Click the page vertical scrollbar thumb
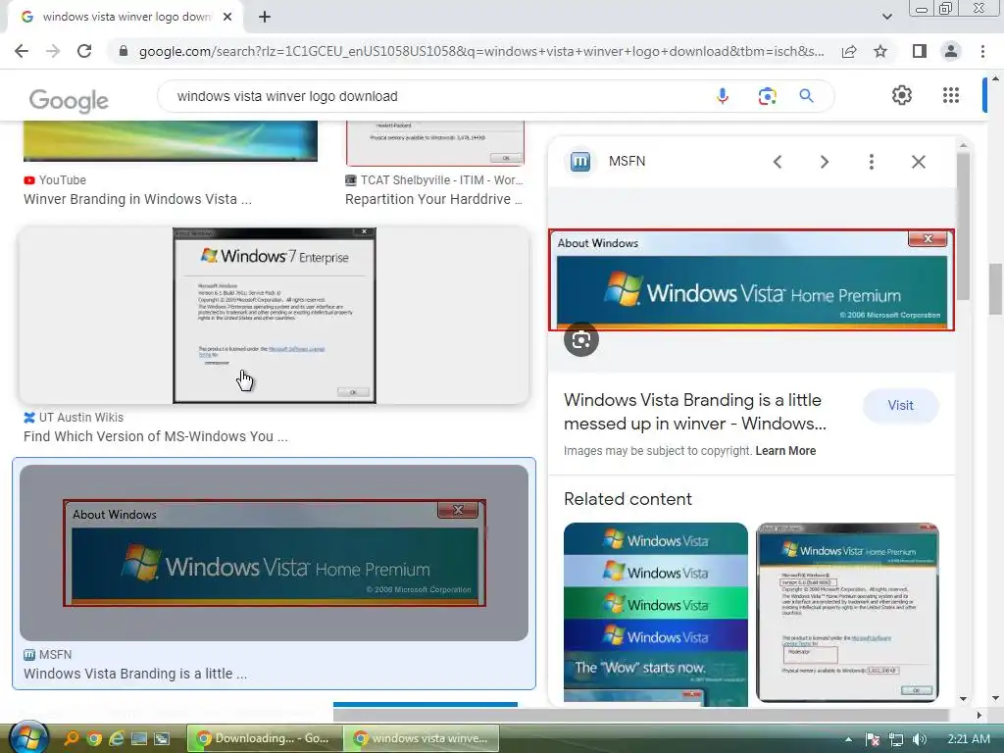 point(995,289)
